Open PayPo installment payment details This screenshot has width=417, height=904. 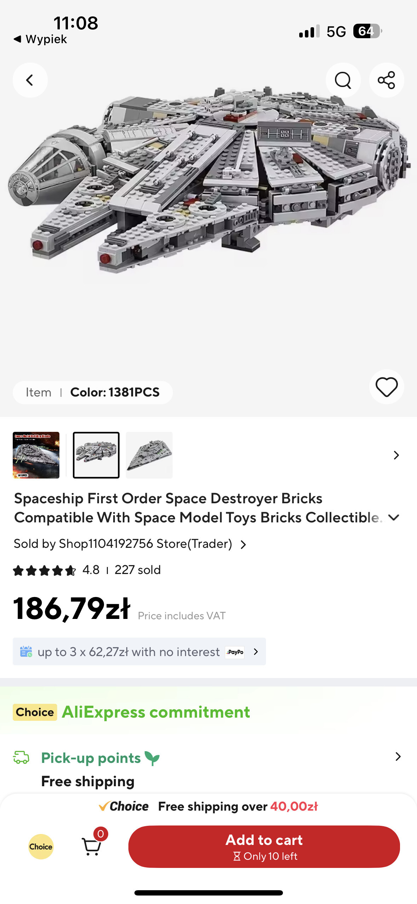[139, 651]
